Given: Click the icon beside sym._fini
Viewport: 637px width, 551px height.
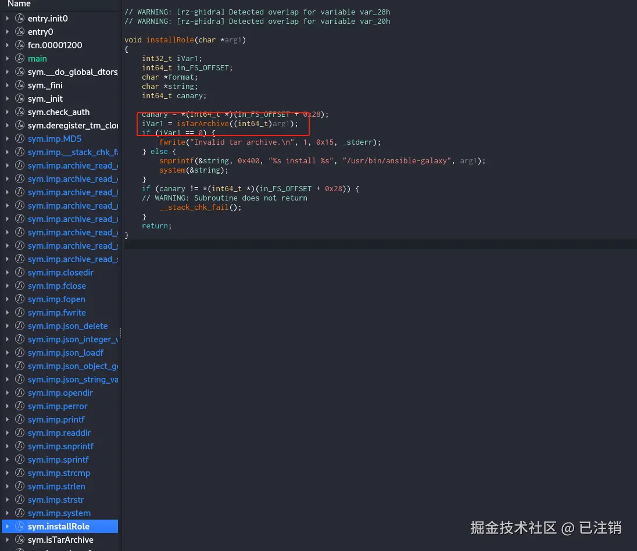Looking at the screenshot, I should pyautogui.click(x=20, y=85).
